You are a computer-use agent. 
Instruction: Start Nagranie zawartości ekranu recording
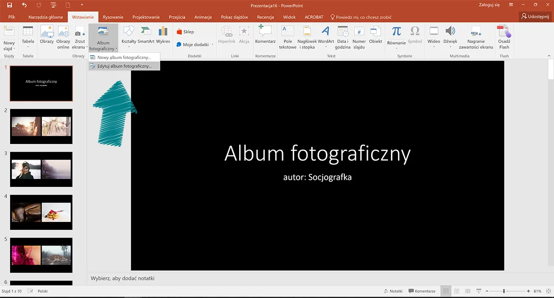pyautogui.click(x=476, y=36)
